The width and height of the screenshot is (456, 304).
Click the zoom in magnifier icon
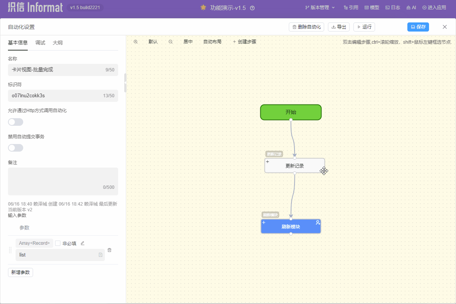point(136,42)
